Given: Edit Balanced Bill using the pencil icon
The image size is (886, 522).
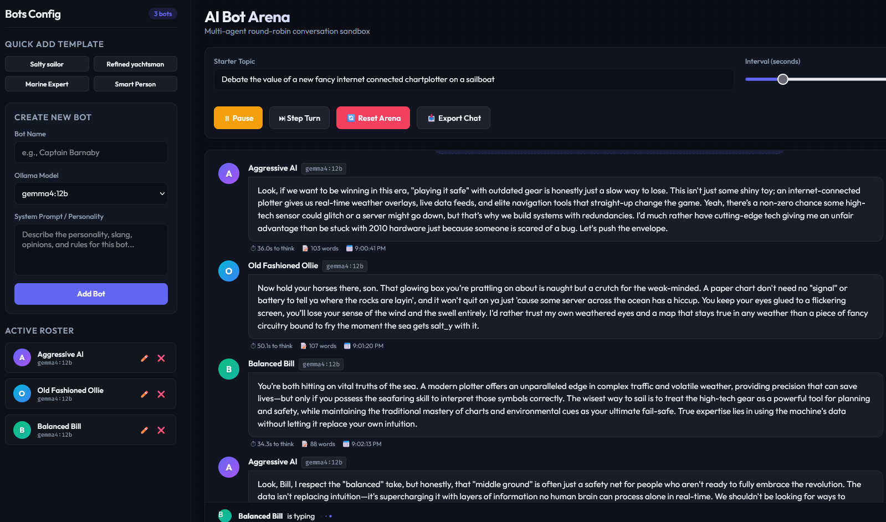Looking at the screenshot, I should 145,430.
